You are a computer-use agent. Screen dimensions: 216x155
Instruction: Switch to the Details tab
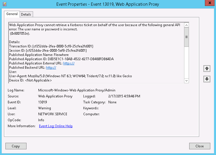click(26, 14)
